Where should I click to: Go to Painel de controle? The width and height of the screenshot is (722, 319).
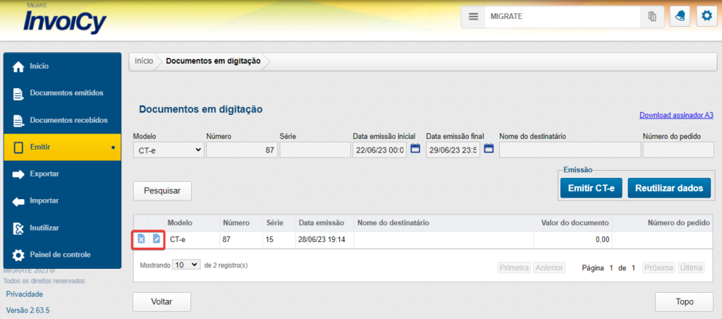pos(60,254)
